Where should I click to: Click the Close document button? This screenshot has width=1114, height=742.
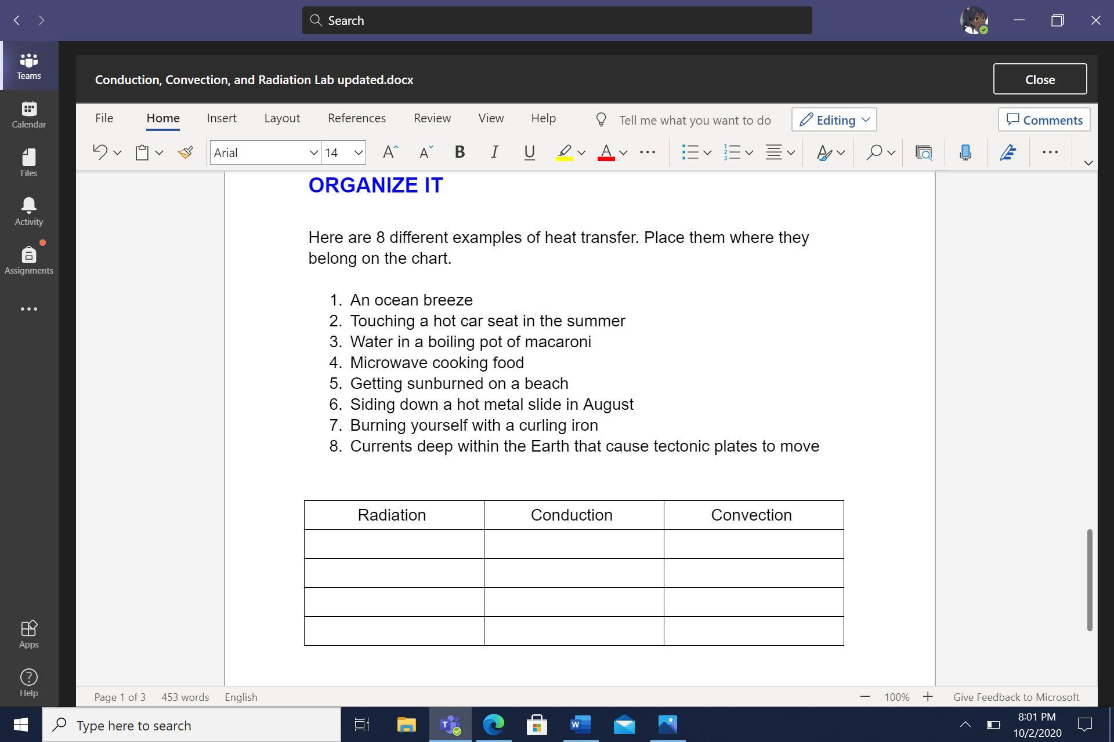click(1039, 79)
